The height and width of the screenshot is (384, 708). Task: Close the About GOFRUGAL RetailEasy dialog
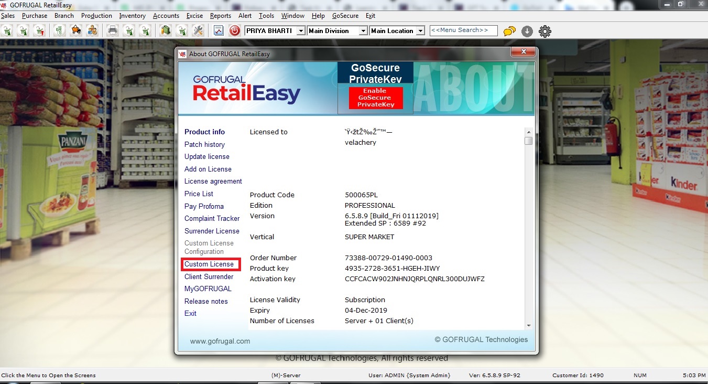[x=523, y=52]
